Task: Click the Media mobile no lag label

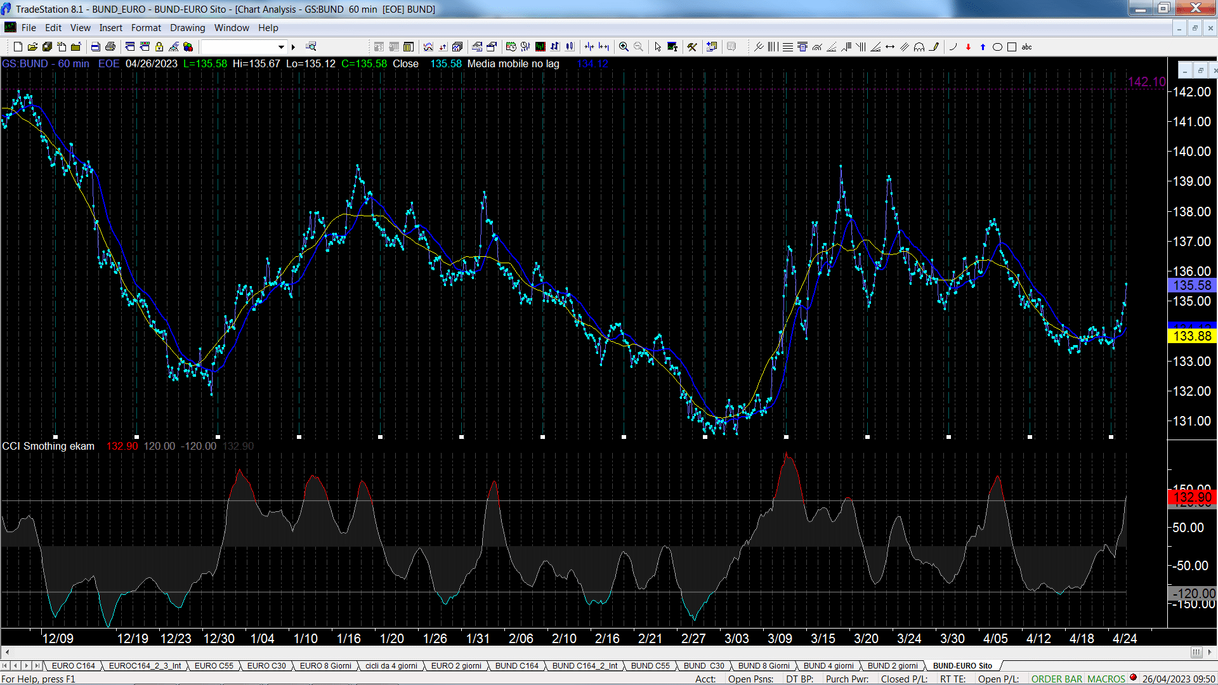Action: [x=513, y=63]
